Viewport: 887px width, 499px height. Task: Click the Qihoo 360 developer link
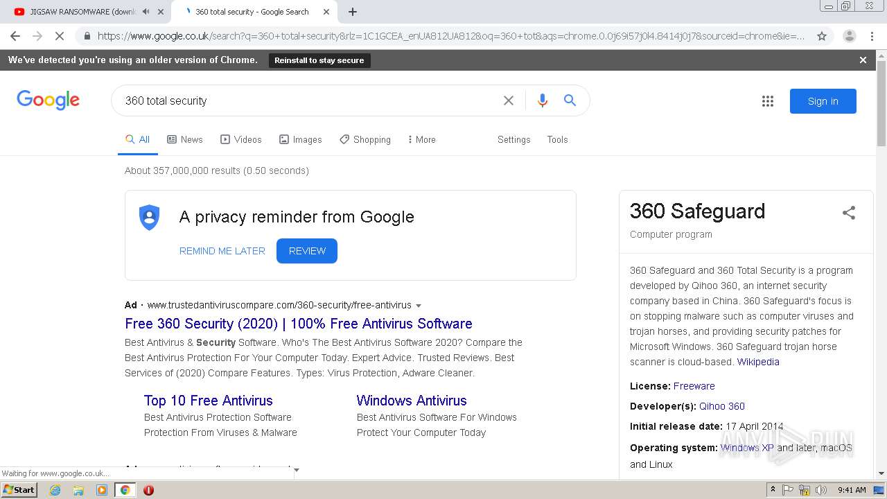click(x=722, y=406)
